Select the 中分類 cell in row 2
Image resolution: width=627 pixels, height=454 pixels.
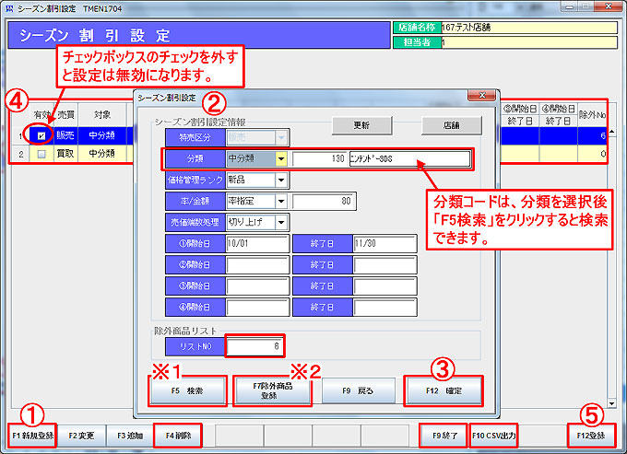click(102, 154)
